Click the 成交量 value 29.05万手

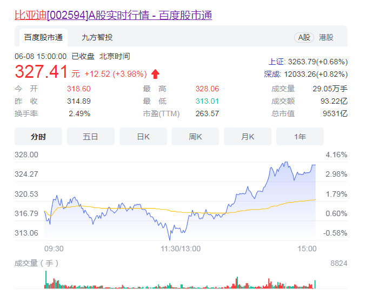[330, 89]
